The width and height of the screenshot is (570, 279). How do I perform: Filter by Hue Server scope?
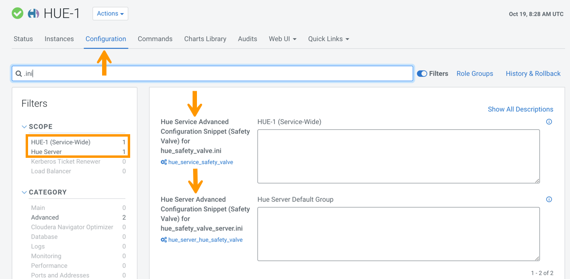46,152
